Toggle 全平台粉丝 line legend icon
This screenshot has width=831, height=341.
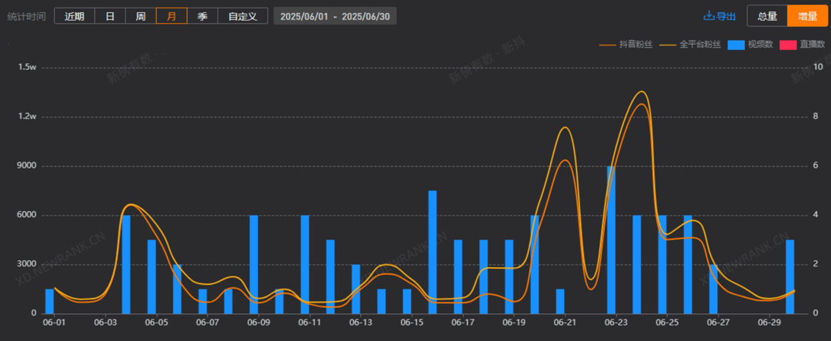[x=667, y=45]
